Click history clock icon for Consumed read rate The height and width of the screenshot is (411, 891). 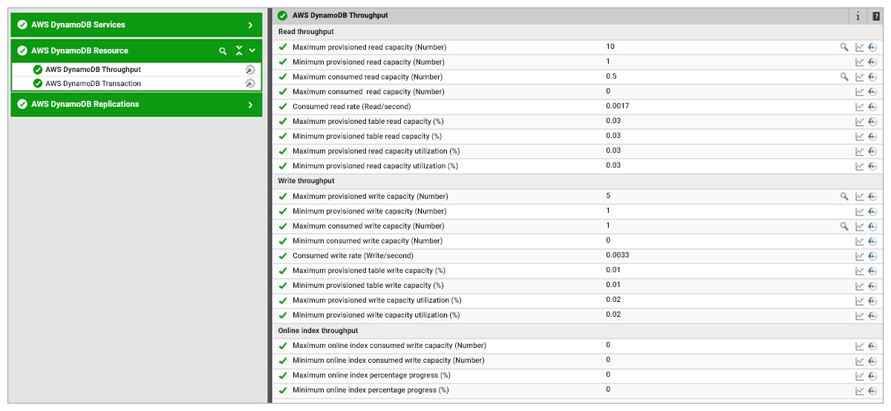[x=872, y=107]
